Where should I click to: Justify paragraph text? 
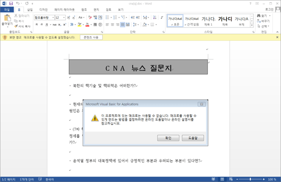[123, 25]
